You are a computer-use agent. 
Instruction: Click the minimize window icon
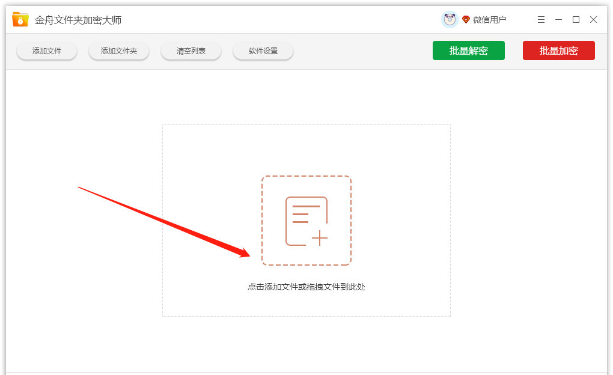558,19
